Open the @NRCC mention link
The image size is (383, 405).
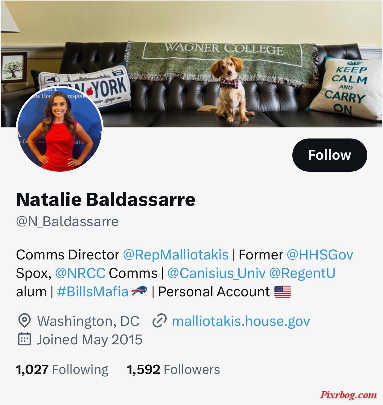tap(80, 273)
